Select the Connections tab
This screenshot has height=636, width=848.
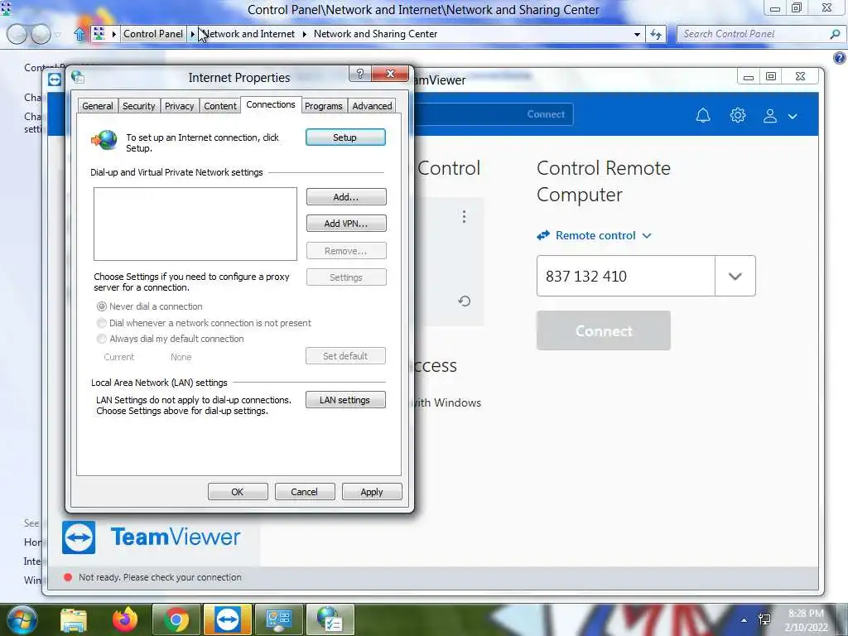point(271,104)
